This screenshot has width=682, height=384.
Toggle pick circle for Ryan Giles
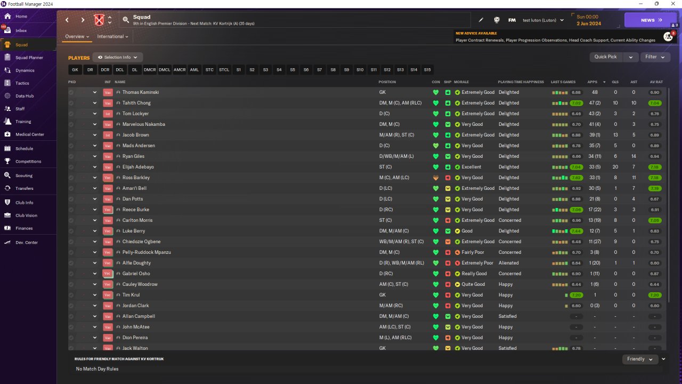(x=71, y=156)
